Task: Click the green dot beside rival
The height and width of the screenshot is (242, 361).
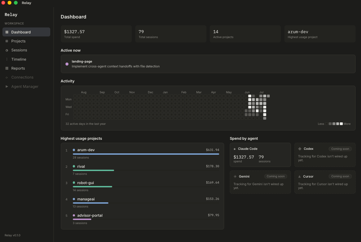Action: pyautogui.click(x=74, y=166)
